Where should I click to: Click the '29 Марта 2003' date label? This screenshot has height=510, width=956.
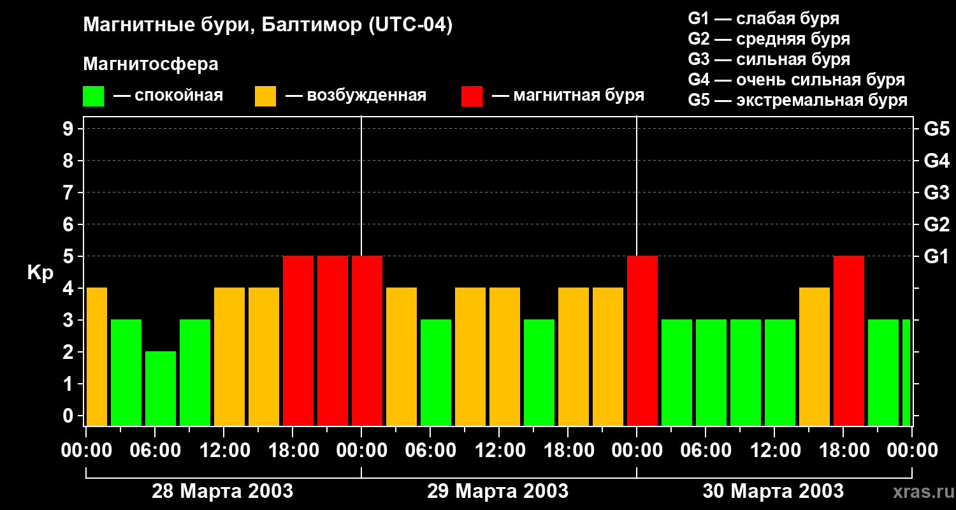[x=498, y=492]
